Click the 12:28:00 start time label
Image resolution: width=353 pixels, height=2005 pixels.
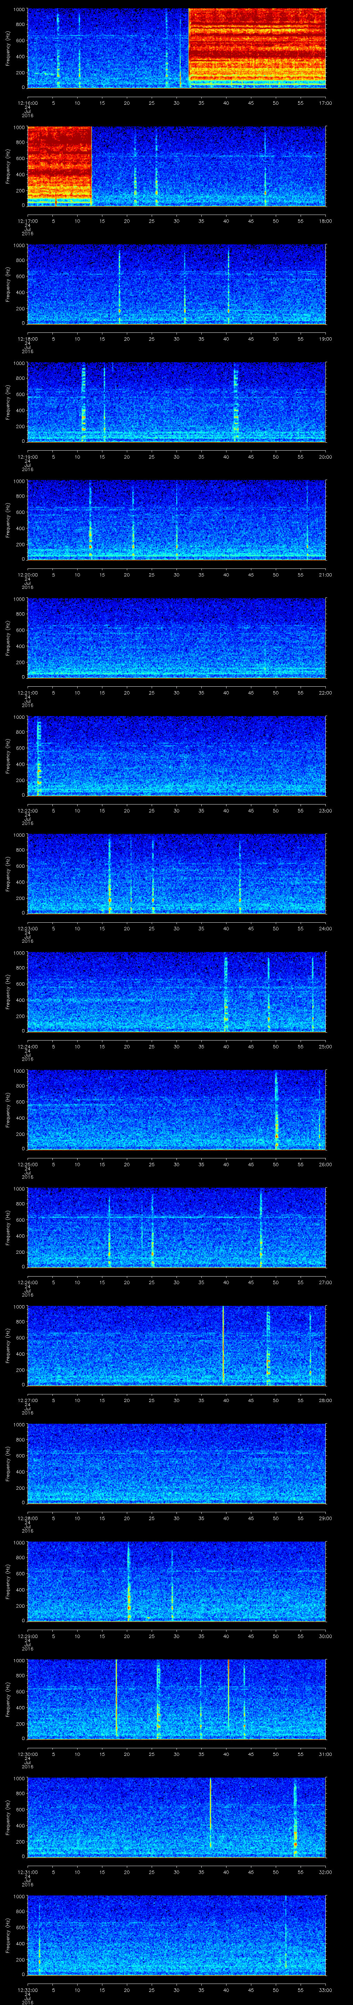(x=27, y=1518)
